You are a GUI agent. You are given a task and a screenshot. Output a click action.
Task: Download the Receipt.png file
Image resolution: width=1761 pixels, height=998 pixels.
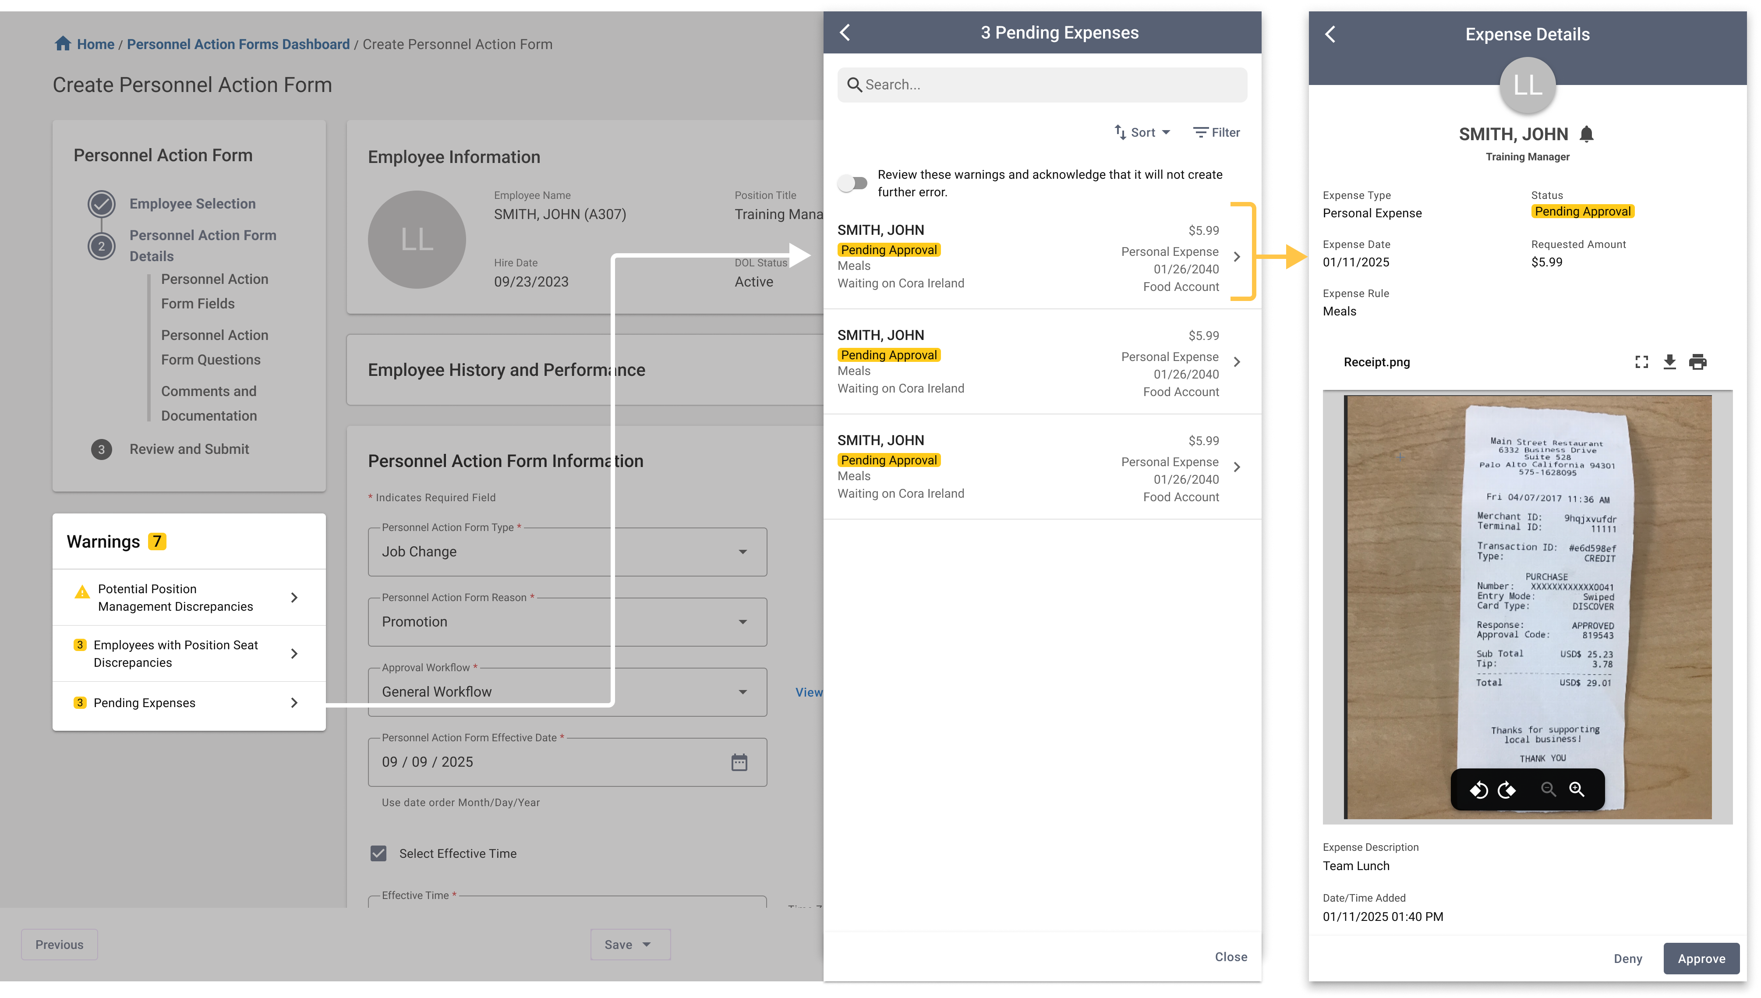click(x=1670, y=362)
